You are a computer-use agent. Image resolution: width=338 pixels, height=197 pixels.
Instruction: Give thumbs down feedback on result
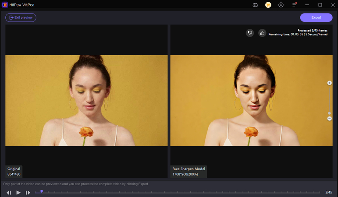coord(250,33)
